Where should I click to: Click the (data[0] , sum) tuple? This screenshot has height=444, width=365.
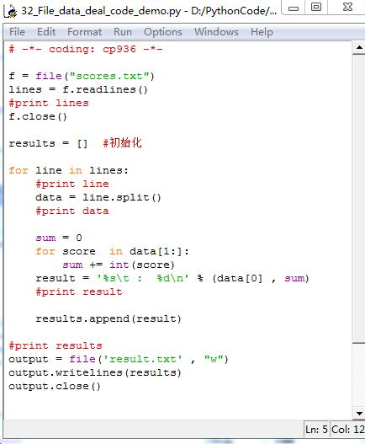(261, 278)
